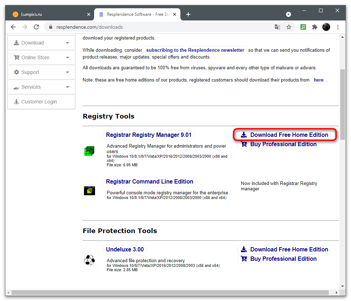Click the browser forward arrow
The height and width of the screenshot is (301, 351).
click(x=25, y=27)
